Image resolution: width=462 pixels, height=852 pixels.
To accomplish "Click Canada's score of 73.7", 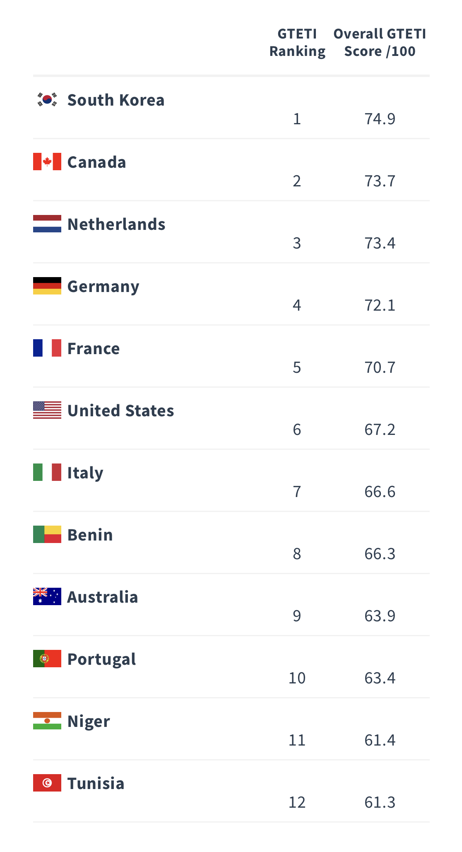I will 380,181.
